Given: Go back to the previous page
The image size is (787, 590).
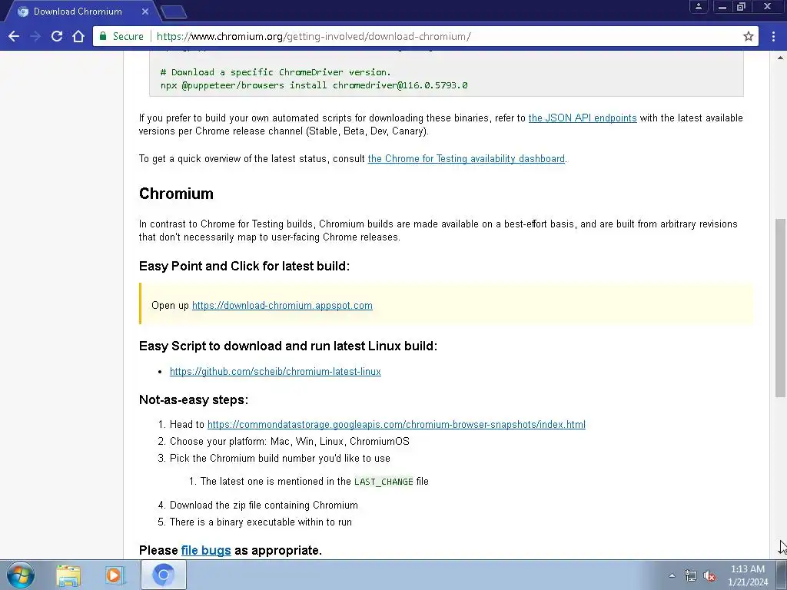Looking at the screenshot, I should coord(14,36).
